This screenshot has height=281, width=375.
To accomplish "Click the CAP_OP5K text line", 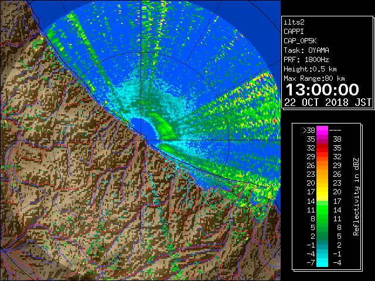I will [300, 41].
